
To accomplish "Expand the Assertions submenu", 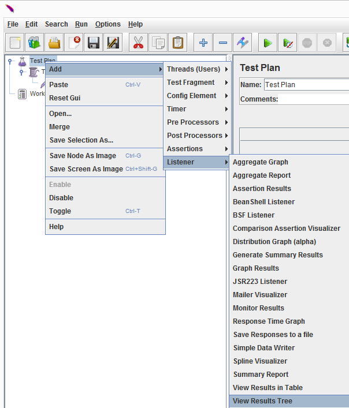I will 198,149.
